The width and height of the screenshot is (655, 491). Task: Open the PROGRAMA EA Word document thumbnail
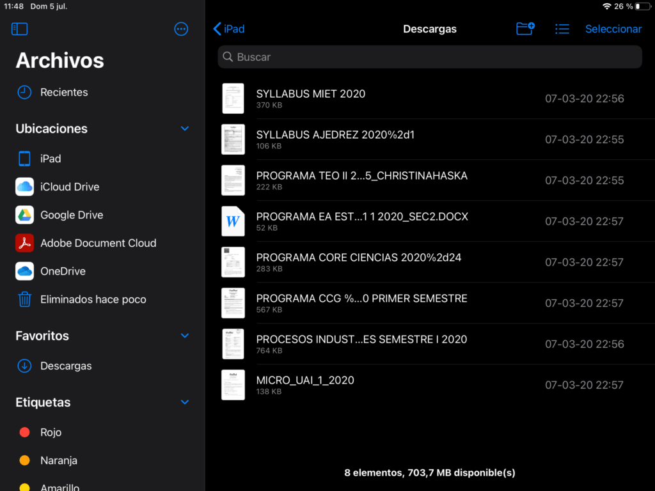click(x=233, y=221)
